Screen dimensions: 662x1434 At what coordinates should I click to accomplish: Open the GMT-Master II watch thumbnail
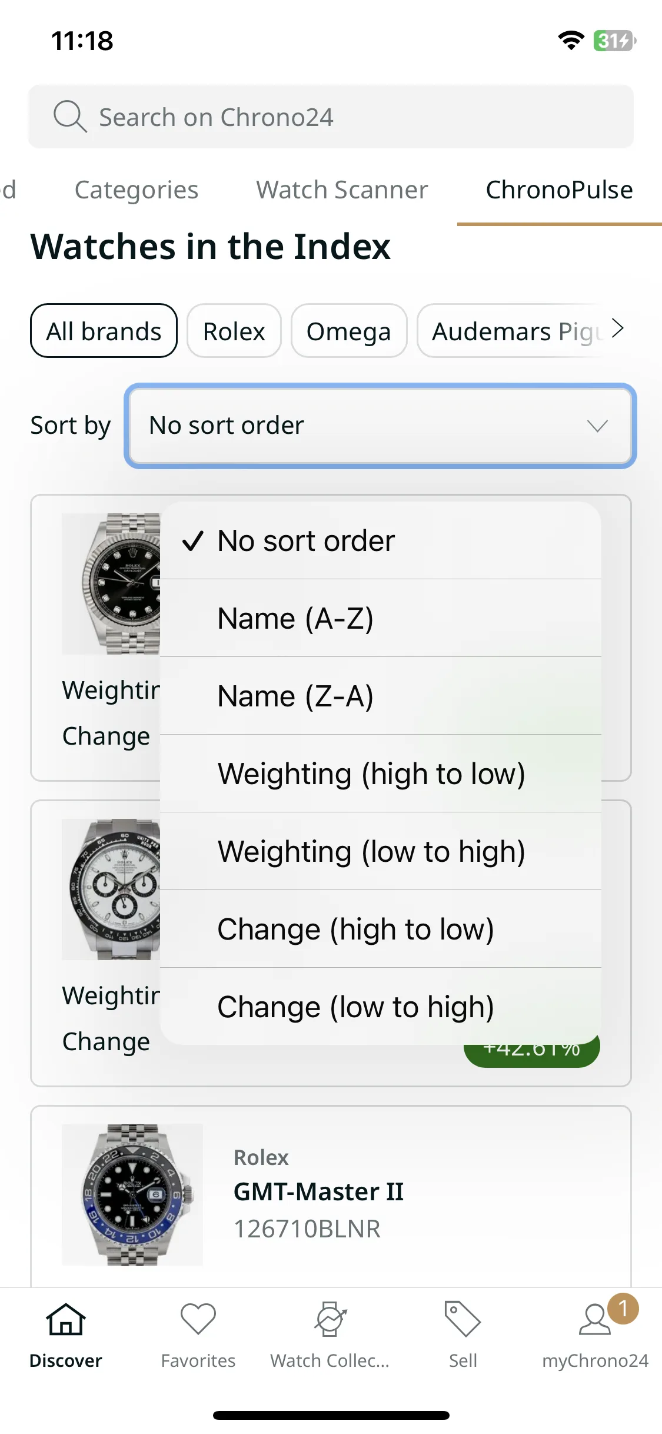(x=132, y=1194)
